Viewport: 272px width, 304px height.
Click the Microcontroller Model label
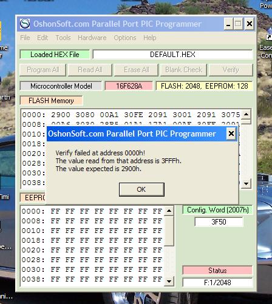[61, 86]
